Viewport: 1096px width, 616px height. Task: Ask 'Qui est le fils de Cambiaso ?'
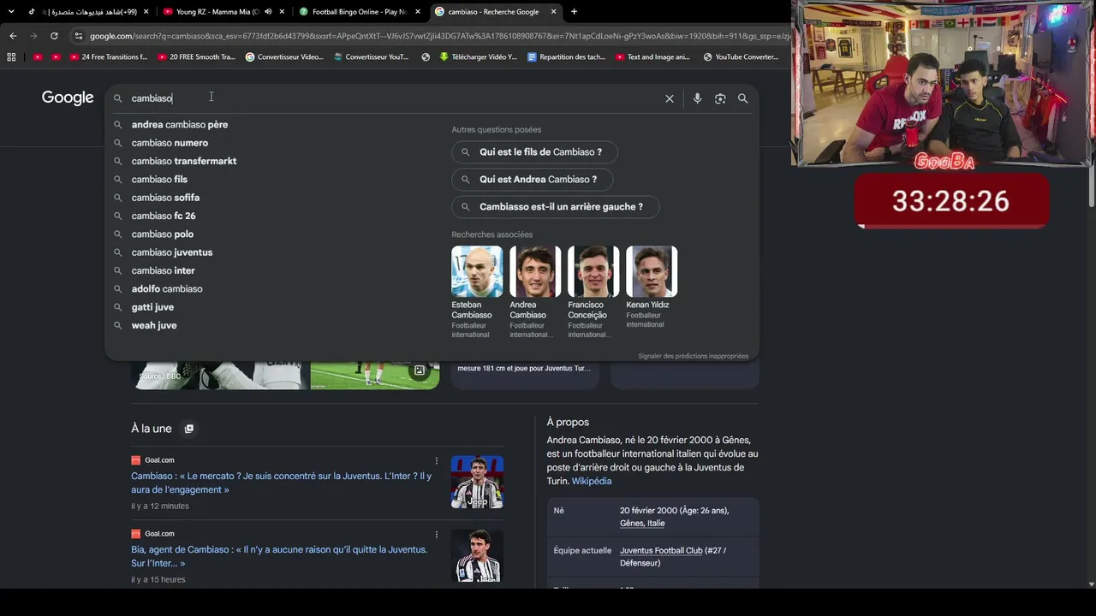(x=534, y=152)
